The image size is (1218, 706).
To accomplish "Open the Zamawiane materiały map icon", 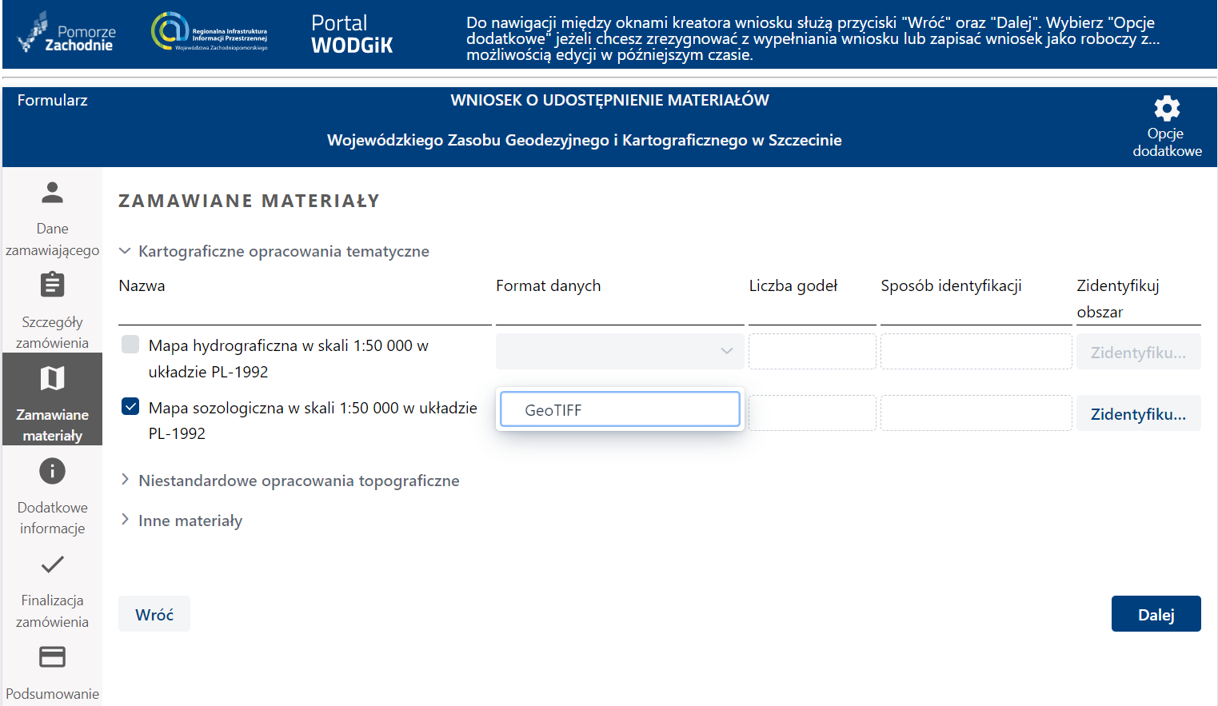I will tap(52, 378).
